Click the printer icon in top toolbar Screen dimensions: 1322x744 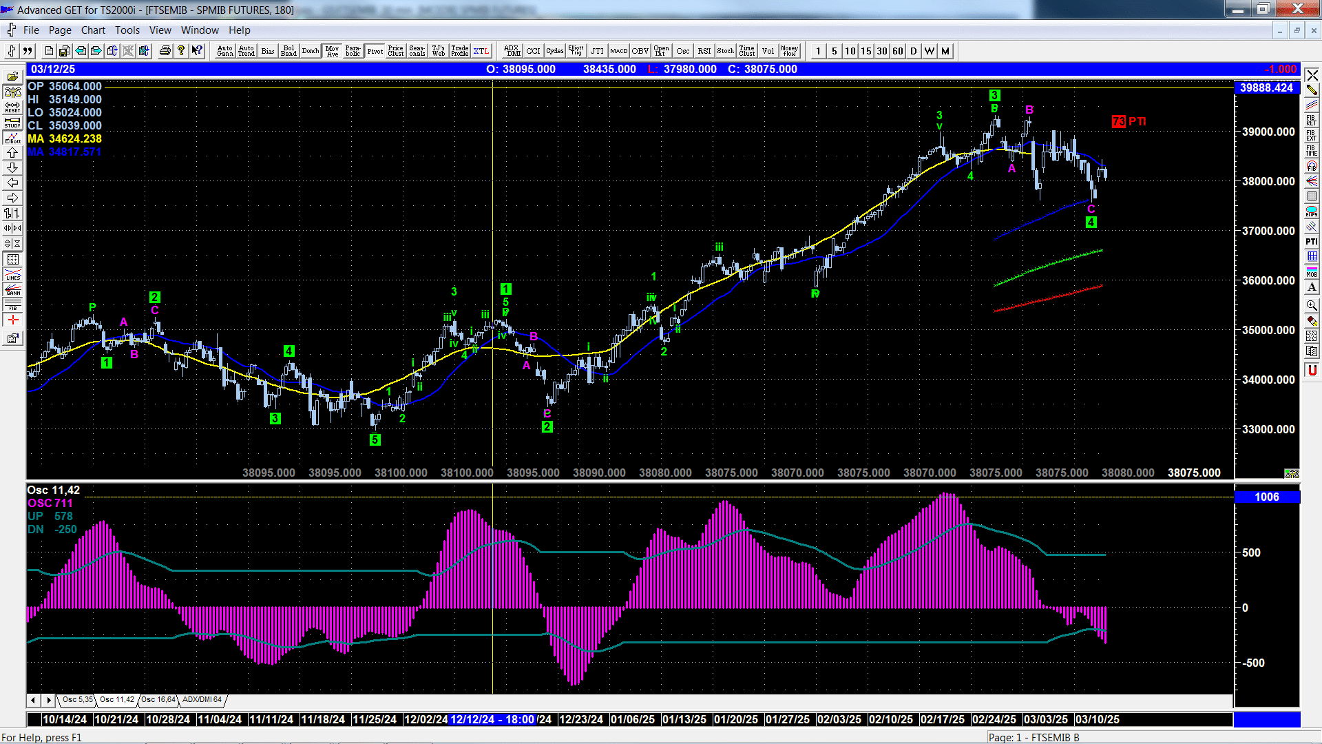165,51
